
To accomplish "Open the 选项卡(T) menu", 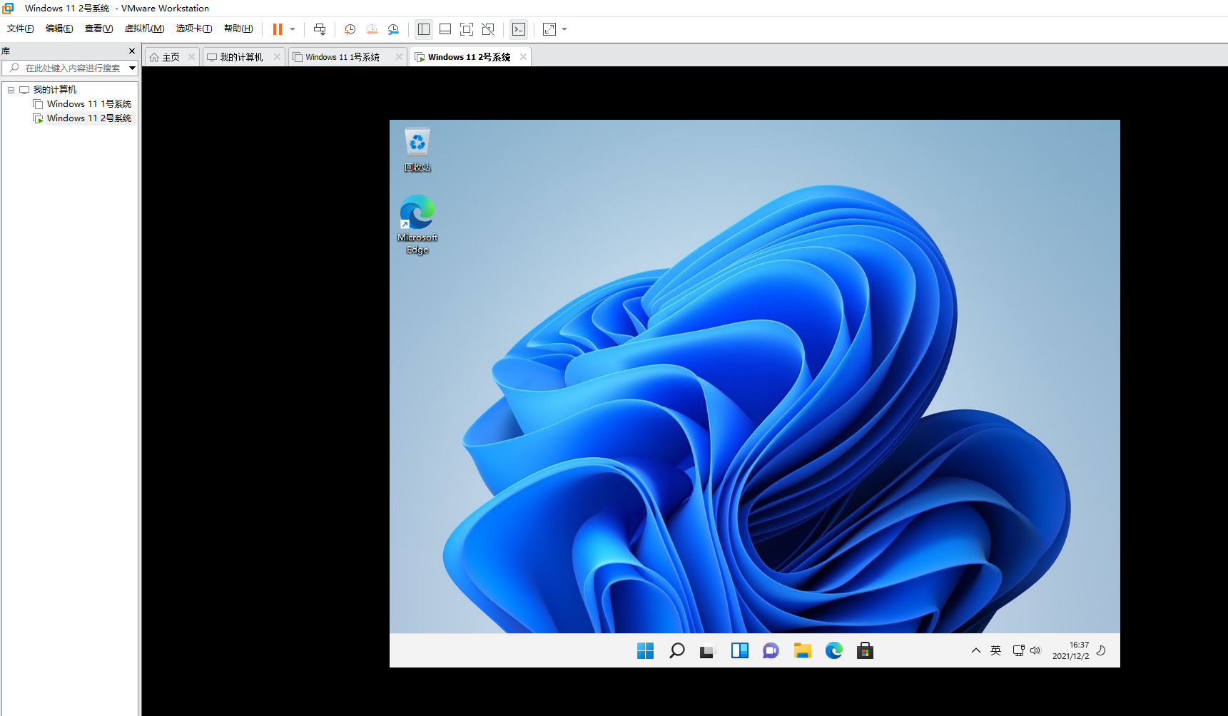I will pyautogui.click(x=194, y=29).
